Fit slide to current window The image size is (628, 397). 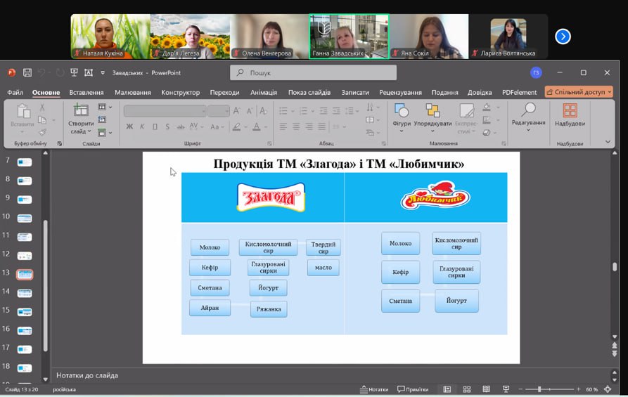click(x=608, y=389)
